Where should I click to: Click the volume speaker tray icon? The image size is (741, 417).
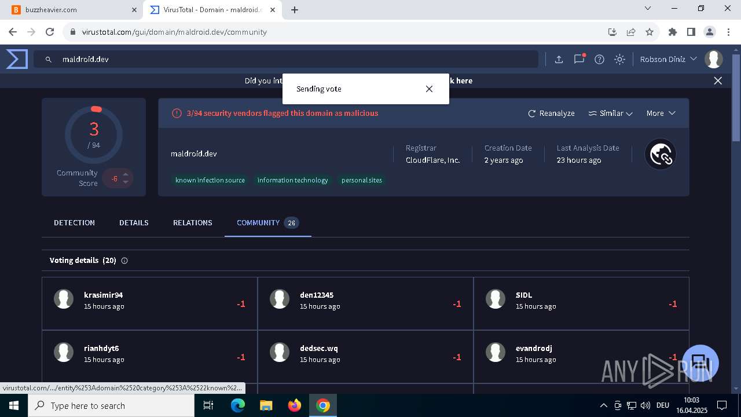coord(645,405)
